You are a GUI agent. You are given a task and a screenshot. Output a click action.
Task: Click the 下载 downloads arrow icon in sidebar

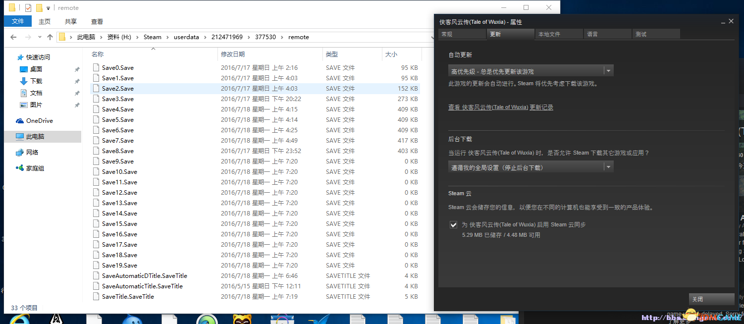tap(23, 81)
